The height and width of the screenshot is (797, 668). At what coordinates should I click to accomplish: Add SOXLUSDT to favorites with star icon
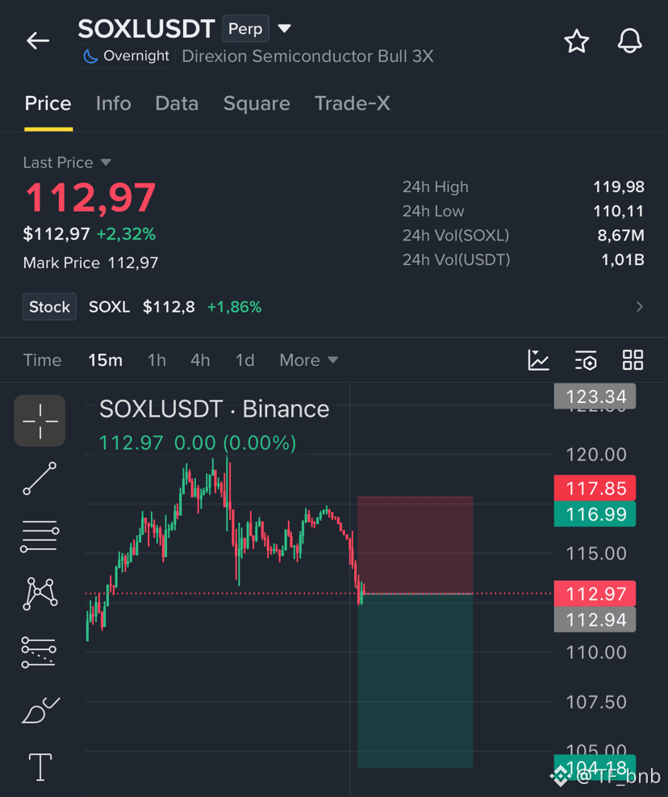[x=577, y=41]
